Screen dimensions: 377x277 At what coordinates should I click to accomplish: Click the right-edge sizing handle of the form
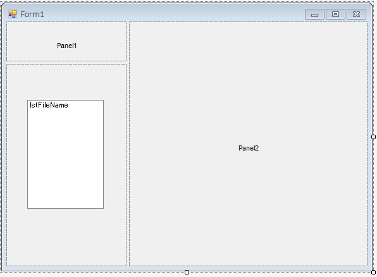[x=373, y=137]
